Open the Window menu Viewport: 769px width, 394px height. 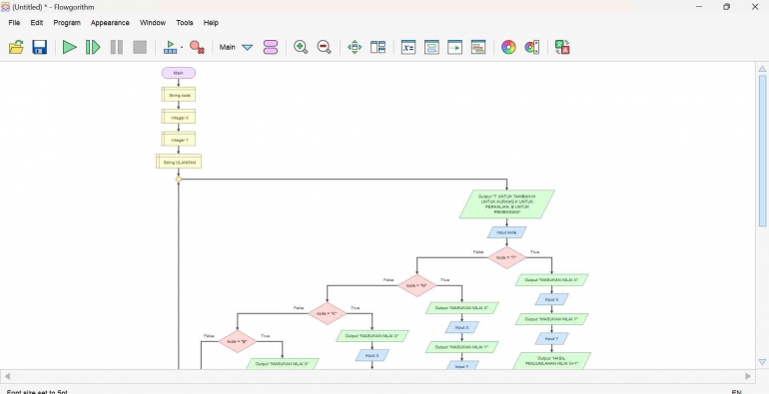pos(153,23)
